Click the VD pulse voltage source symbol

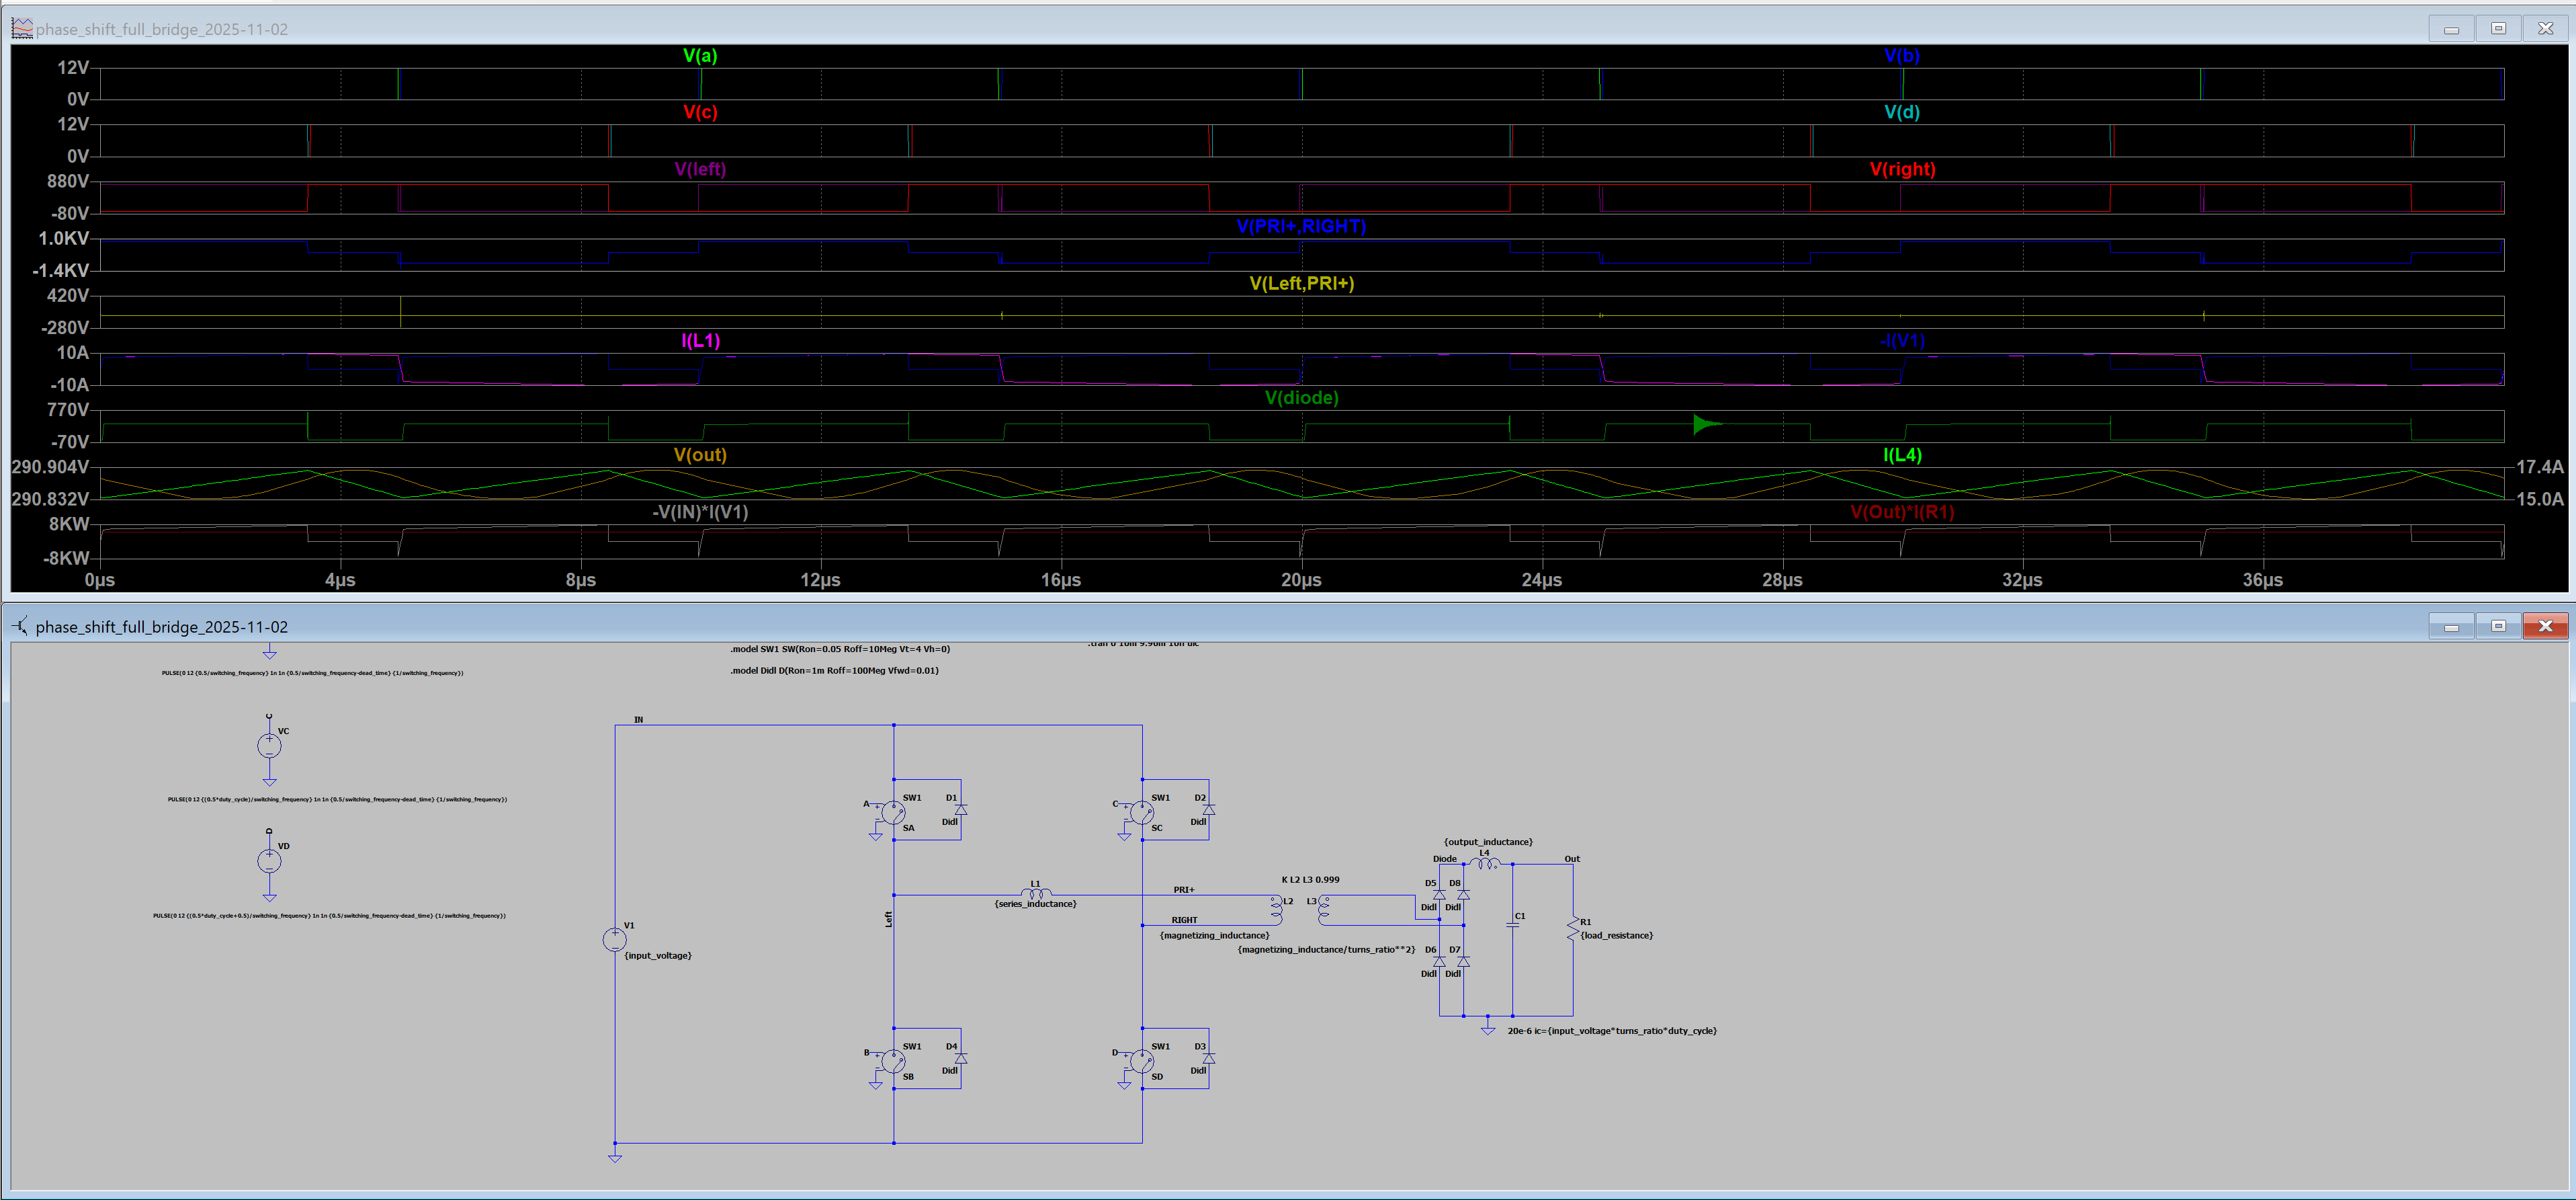pyautogui.click(x=269, y=861)
